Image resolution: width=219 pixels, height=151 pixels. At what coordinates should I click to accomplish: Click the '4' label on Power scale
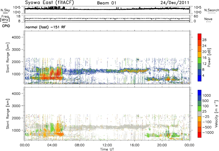click(x=203, y=75)
